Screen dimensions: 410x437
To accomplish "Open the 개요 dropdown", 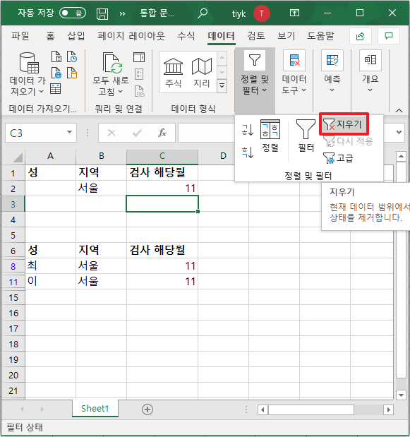I will (x=370, y=71).
